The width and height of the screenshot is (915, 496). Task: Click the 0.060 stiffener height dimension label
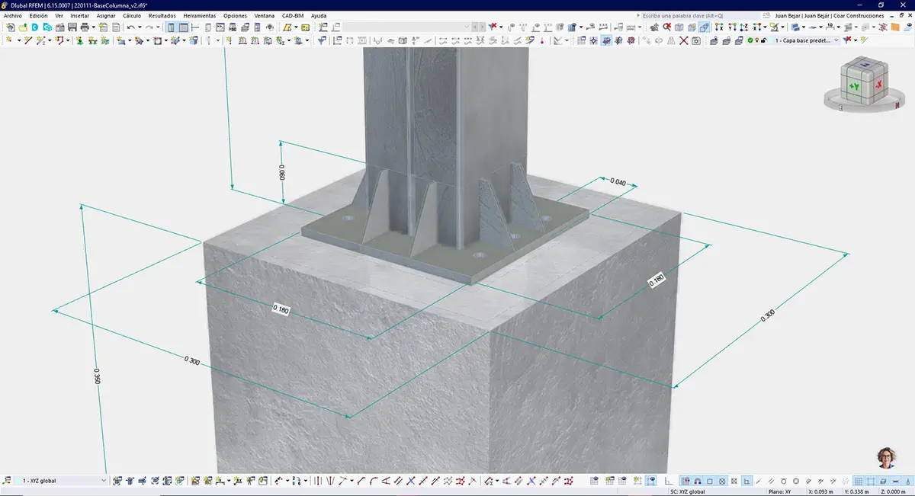tap(281, 173)
